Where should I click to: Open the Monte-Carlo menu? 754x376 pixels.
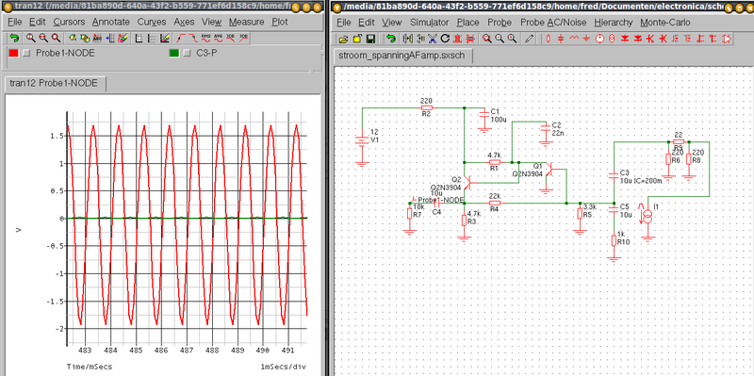665,22
